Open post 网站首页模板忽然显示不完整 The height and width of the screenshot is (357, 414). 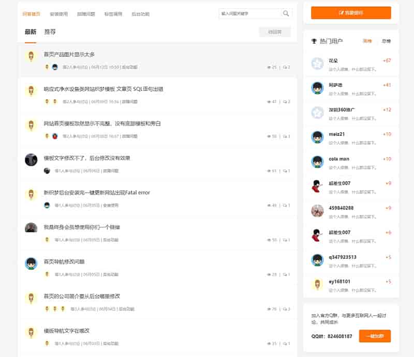102,123
